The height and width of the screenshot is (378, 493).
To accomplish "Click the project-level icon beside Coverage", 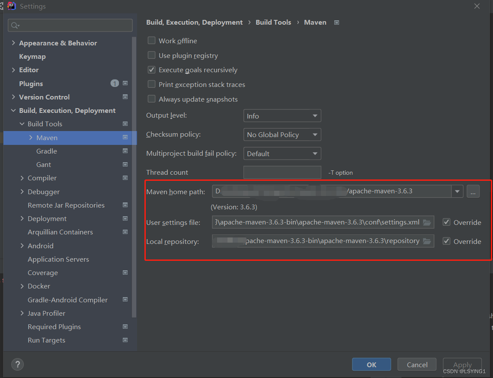I will [x=125, y=272].
